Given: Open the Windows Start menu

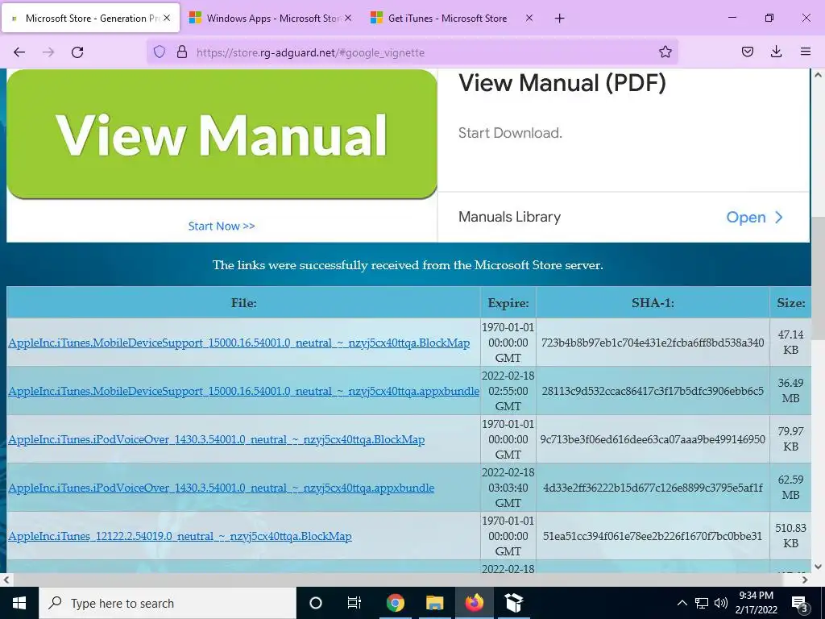Looking at the screenshot, I should pos(19,603).
